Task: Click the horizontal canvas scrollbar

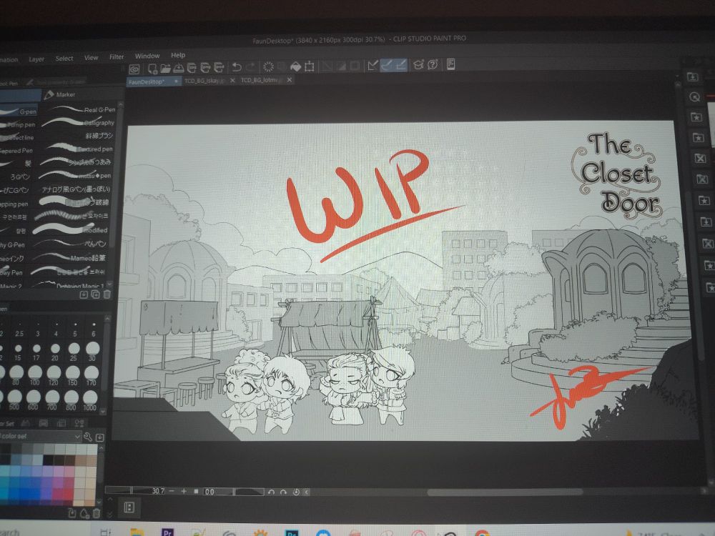Action: 506,492
